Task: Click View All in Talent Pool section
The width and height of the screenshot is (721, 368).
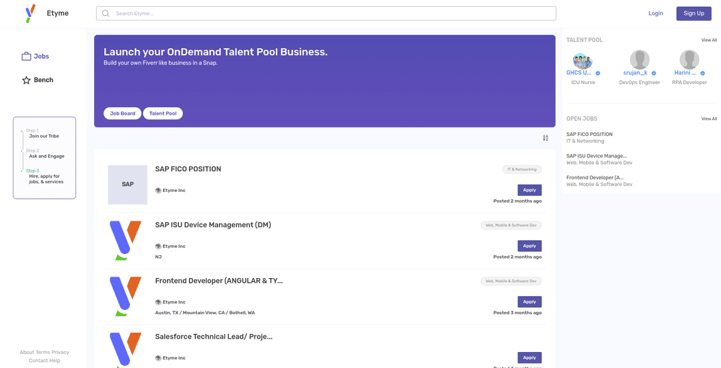Action: click(x=709, y=40)
